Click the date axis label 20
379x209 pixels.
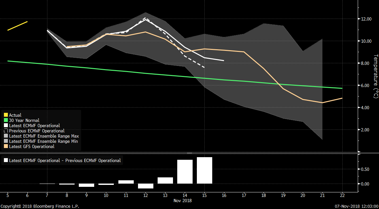pos(303,196)
